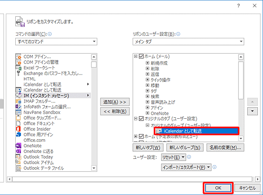Confirm with the OK button

[x=218, y=188]
